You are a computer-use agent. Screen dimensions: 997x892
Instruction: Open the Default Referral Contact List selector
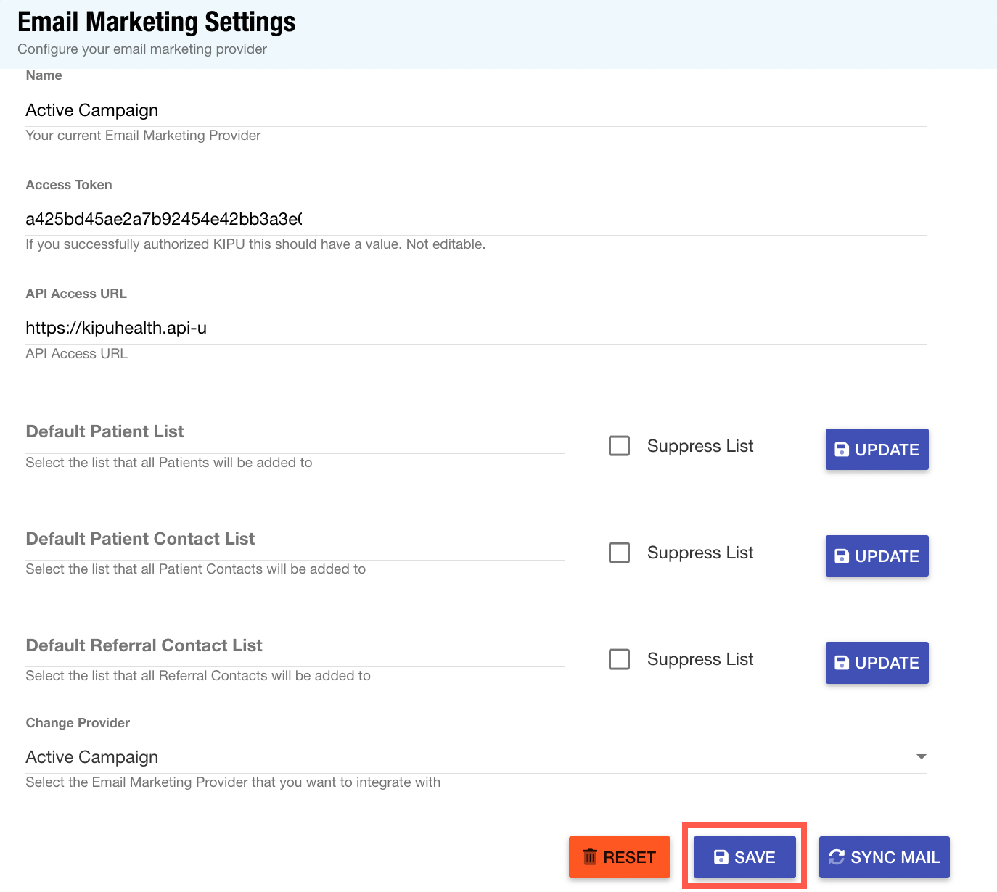[294, 646]
